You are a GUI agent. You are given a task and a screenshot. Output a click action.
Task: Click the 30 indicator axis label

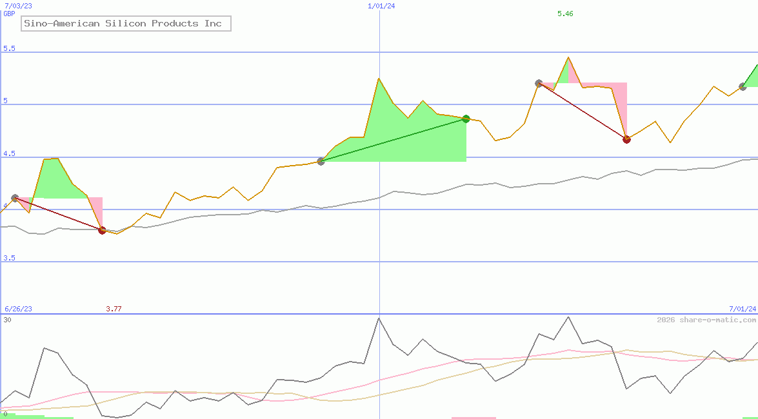point(7,320)
